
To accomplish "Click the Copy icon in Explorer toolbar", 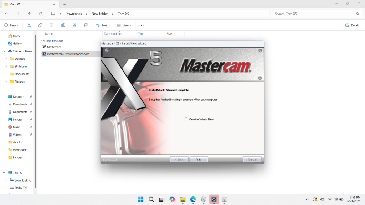I will point(40,25).
